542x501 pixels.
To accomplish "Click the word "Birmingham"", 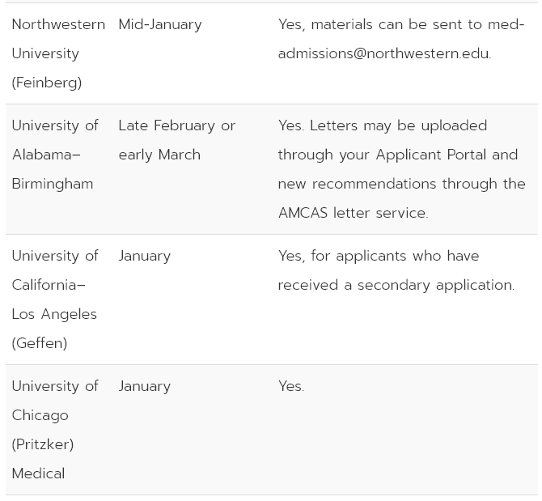I will pos(53,184).
